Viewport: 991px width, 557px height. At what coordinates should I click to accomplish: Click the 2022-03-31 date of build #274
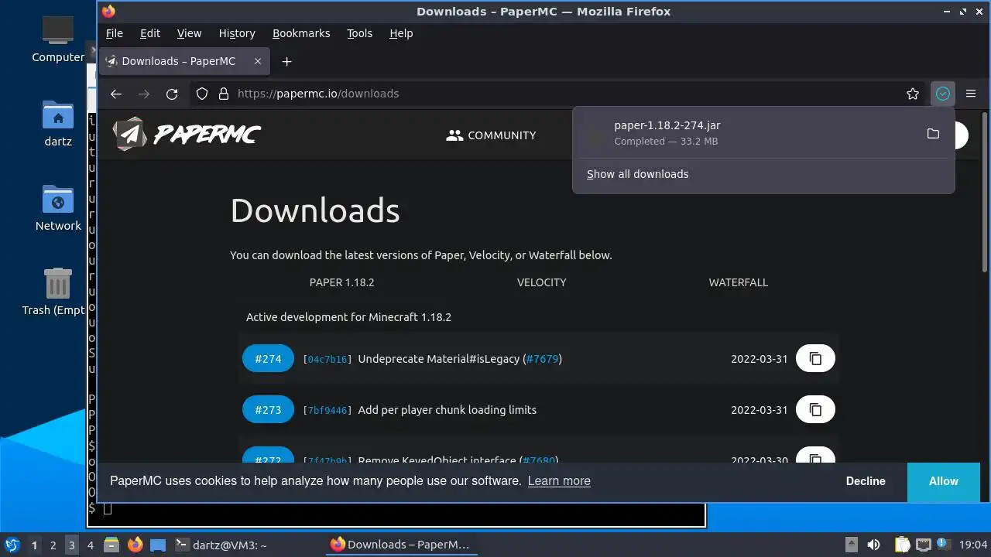pos(759,359)
